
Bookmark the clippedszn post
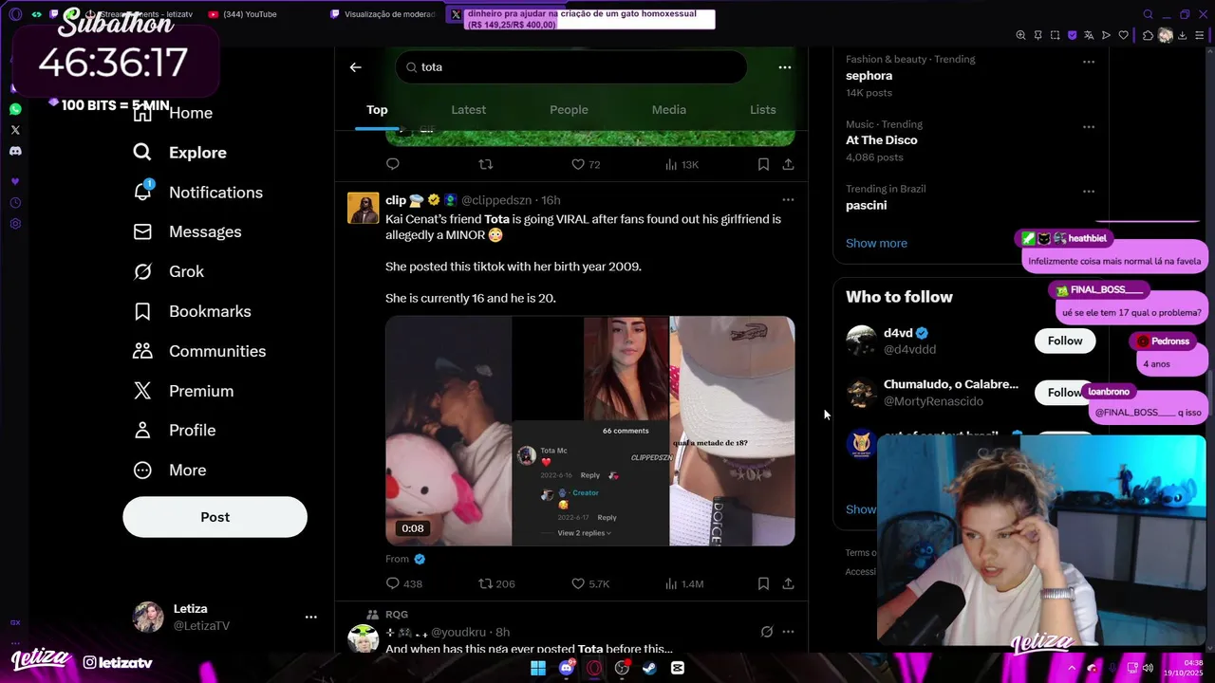click(763, 583)
